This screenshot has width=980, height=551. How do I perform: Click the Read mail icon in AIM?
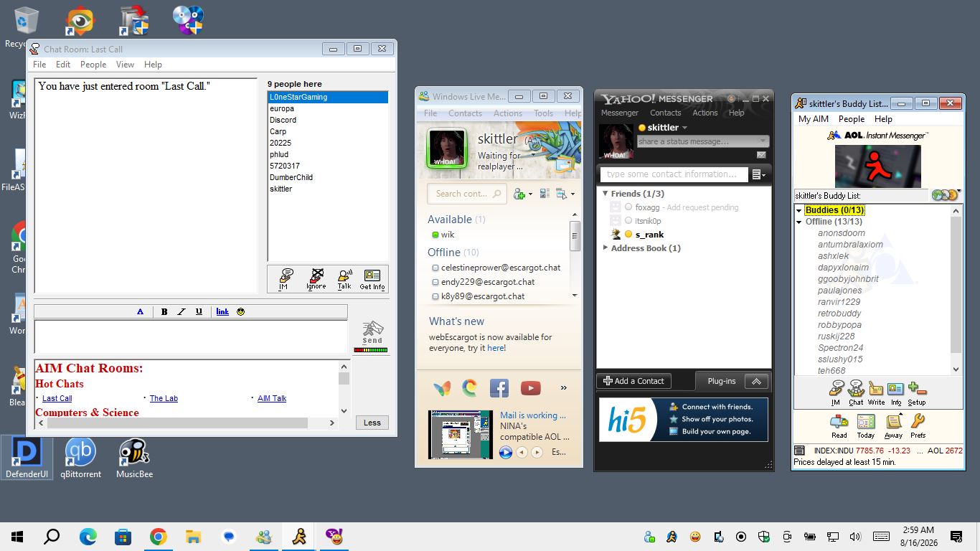(x=839, y=425)
